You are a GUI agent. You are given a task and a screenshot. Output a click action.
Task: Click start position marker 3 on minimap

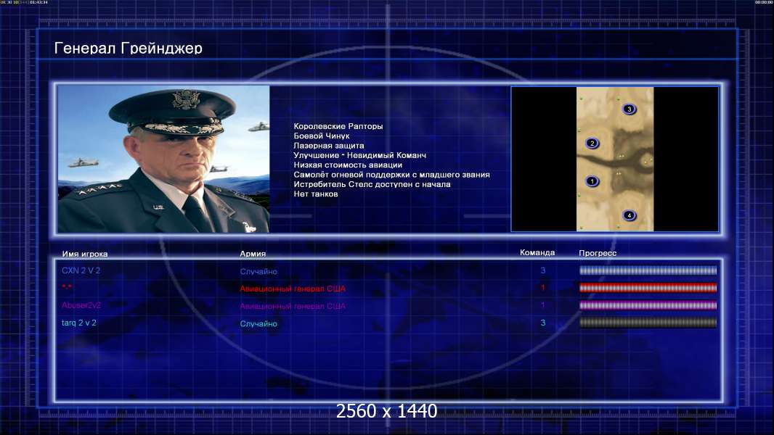(x=629, y=109)
